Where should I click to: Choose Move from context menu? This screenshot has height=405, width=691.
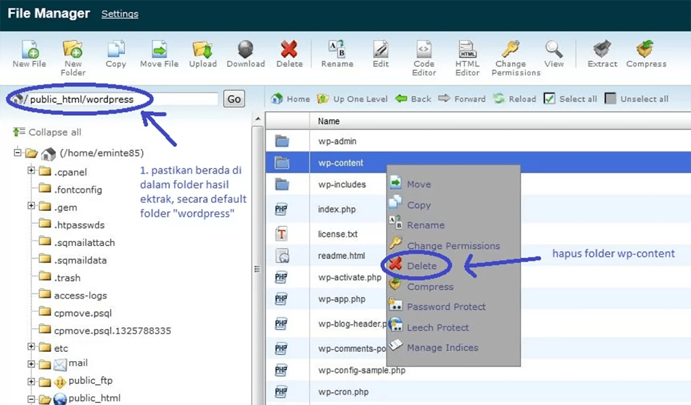410,184
